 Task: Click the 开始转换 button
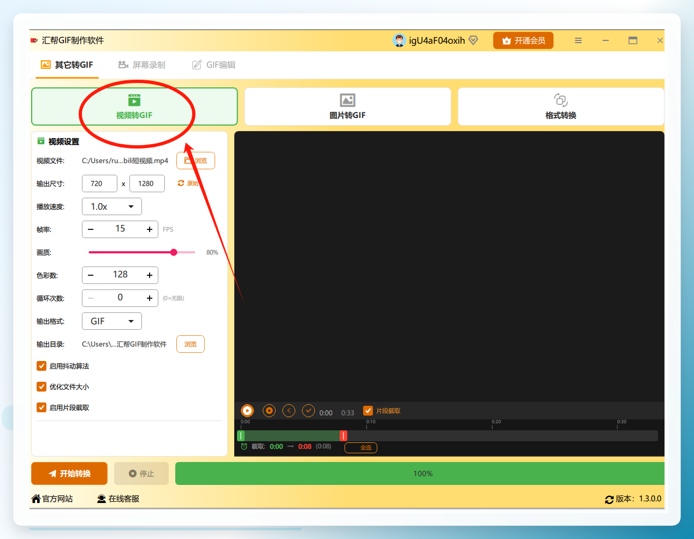[x=69, y=473]
